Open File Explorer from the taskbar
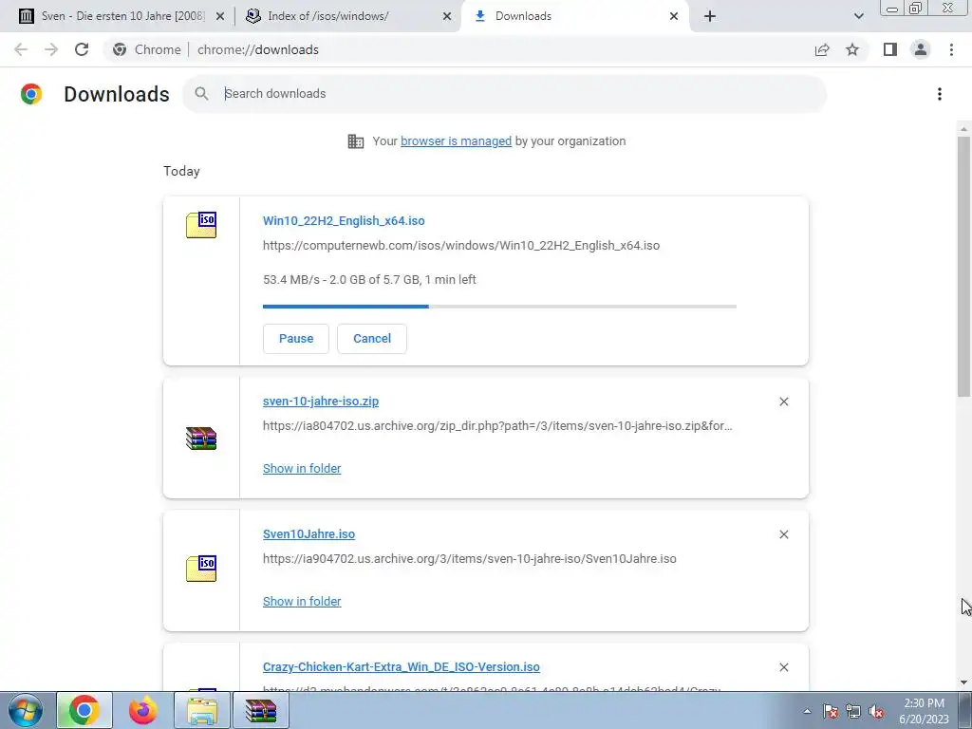 coord(202,710)
